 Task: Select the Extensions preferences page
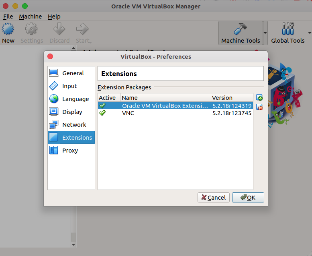(x=71, y=137)
